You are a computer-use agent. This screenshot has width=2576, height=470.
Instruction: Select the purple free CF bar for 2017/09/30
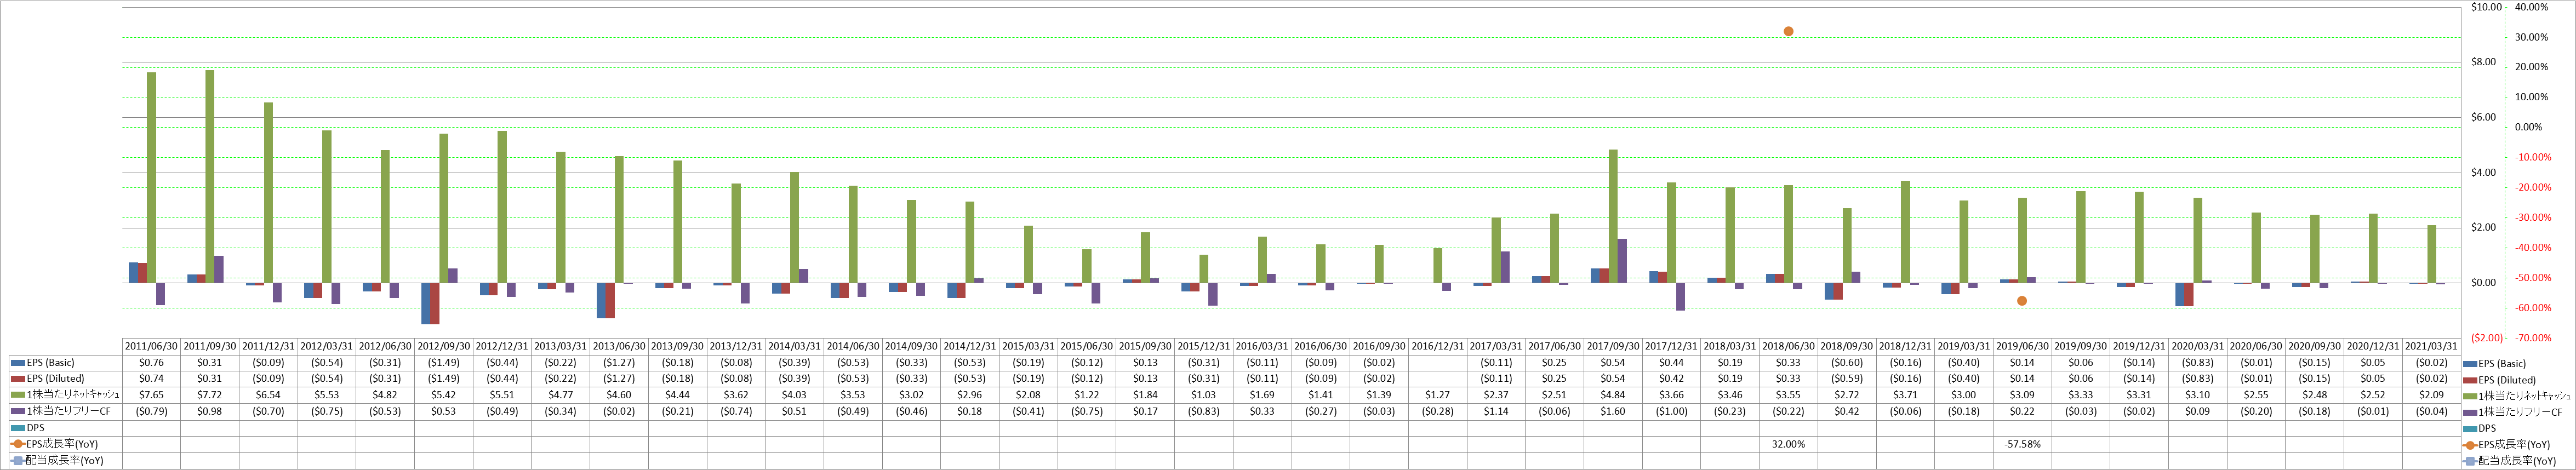pyautogui.click(x=1622, y=261)
